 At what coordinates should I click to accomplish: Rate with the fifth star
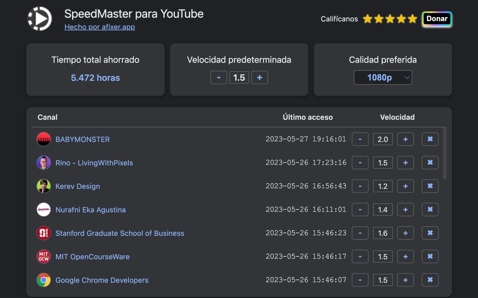click(x=412, y=19)
